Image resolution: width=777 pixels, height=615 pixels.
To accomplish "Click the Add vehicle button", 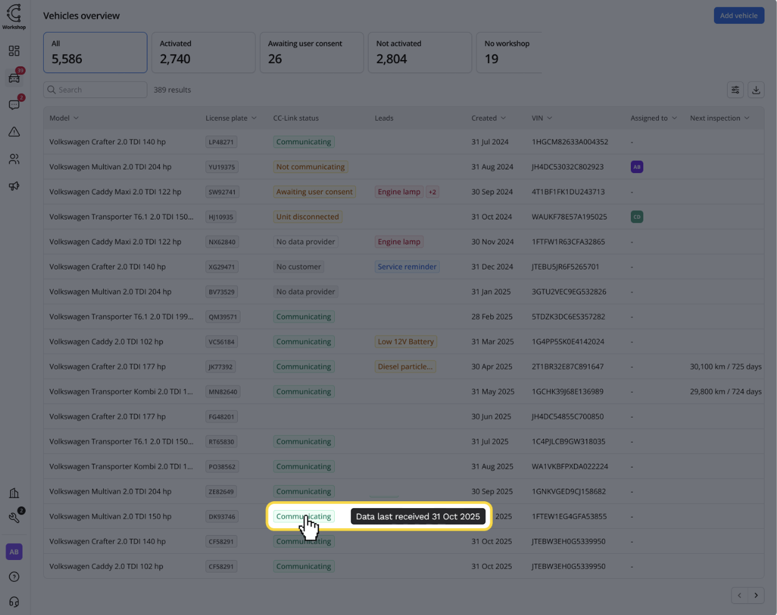I will [738, 16].
